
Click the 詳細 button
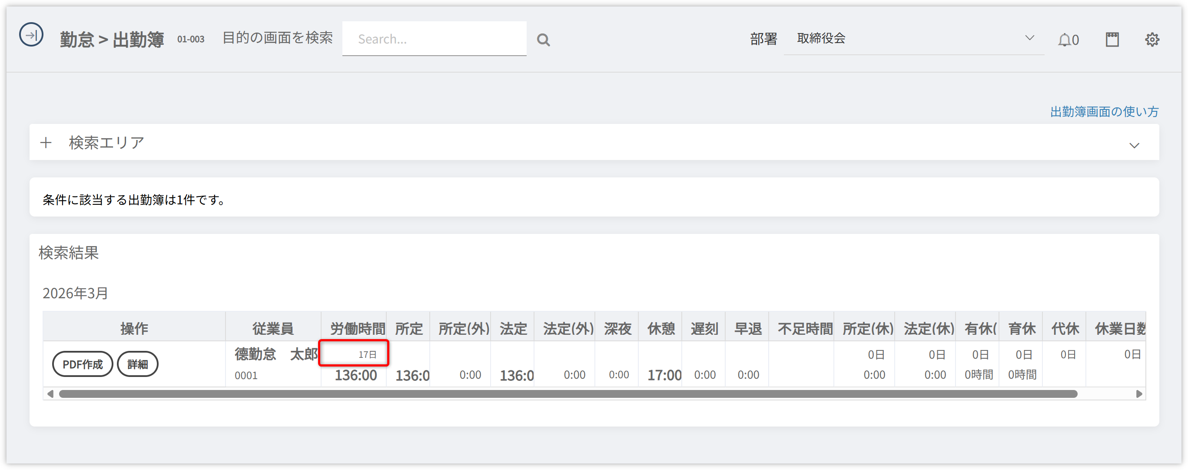click(137, 364)
